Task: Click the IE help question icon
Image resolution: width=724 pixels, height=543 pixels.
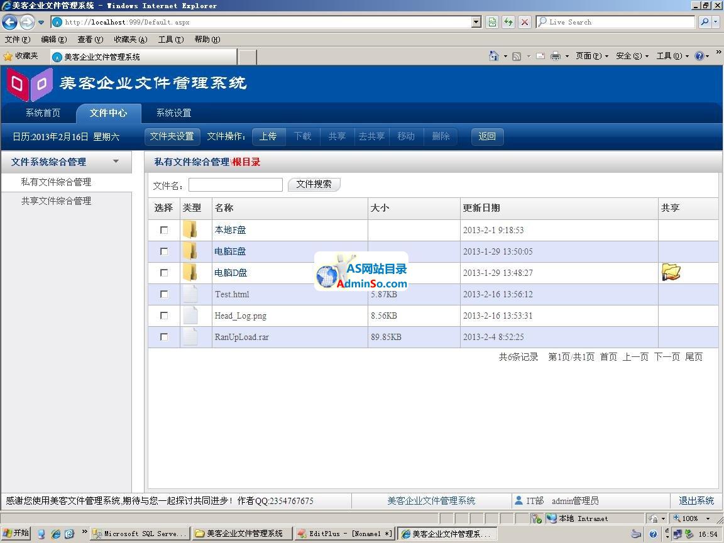Action: coord(699,56)
